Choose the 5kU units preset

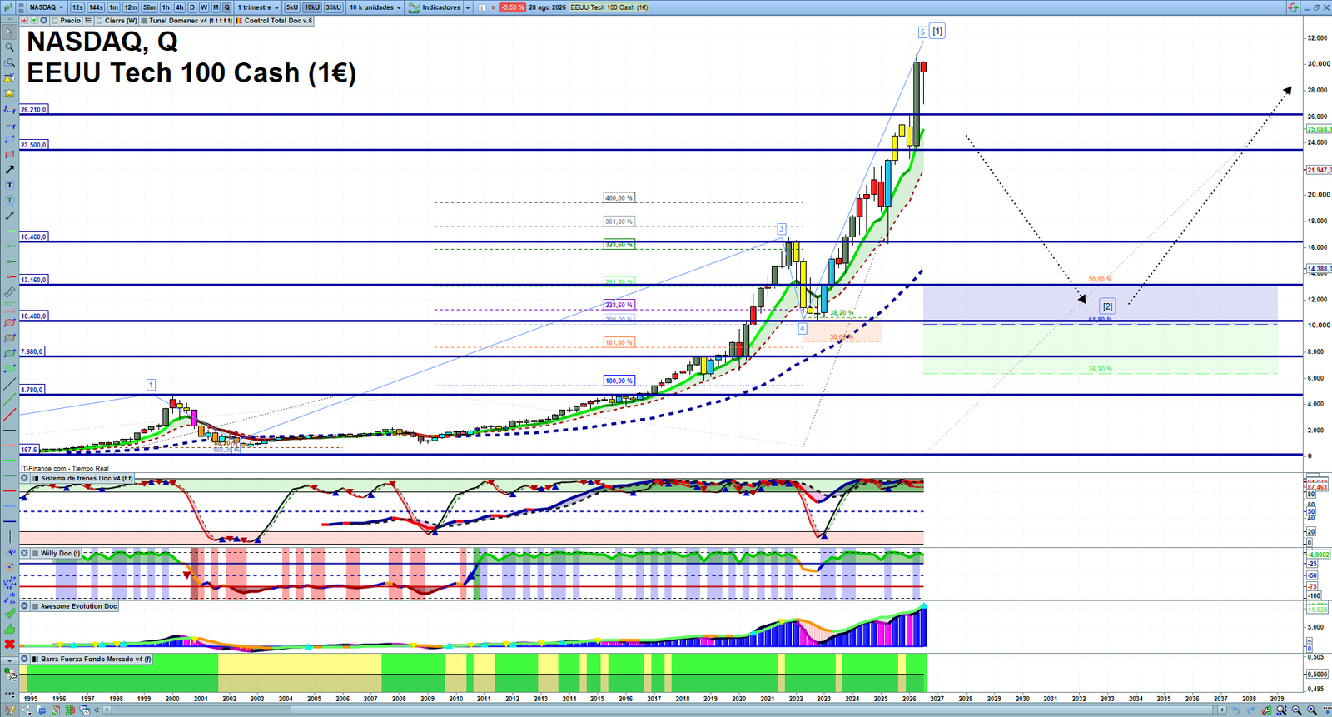click(x=292, y=7)
